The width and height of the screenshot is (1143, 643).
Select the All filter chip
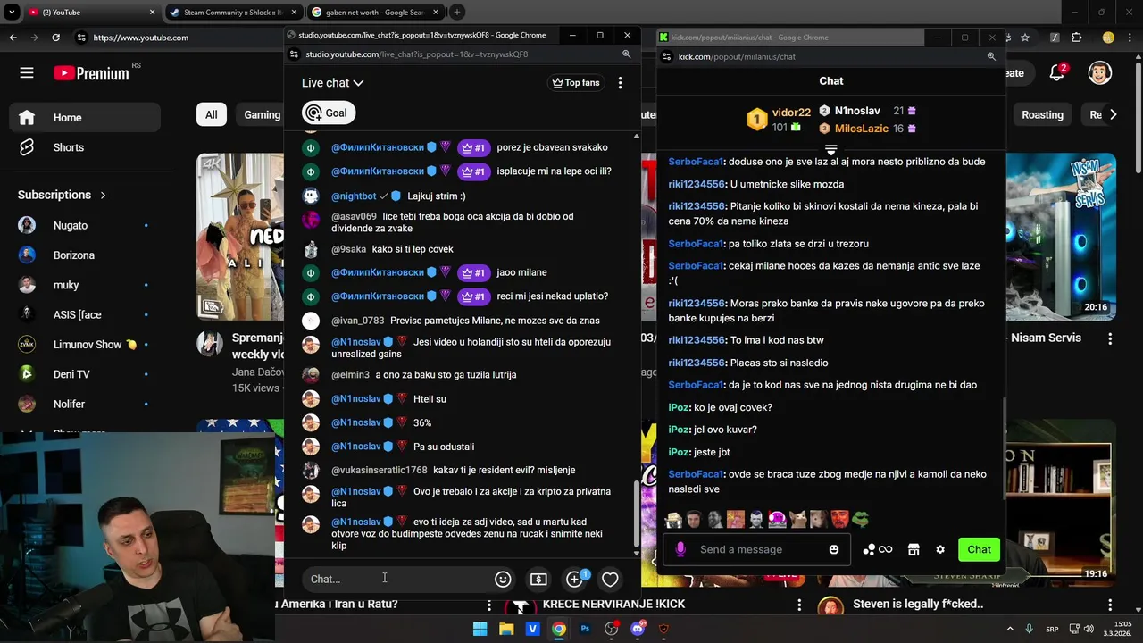[x=211, y=114]
